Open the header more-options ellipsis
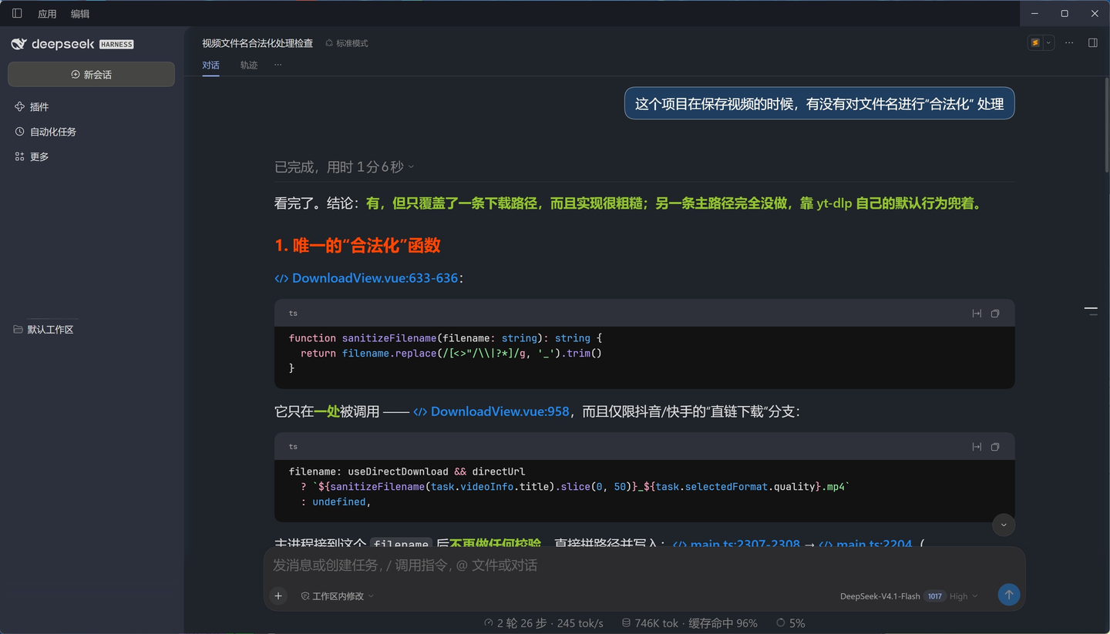The height and width of the screenshot is (634, 1110). click(1069, 43)
